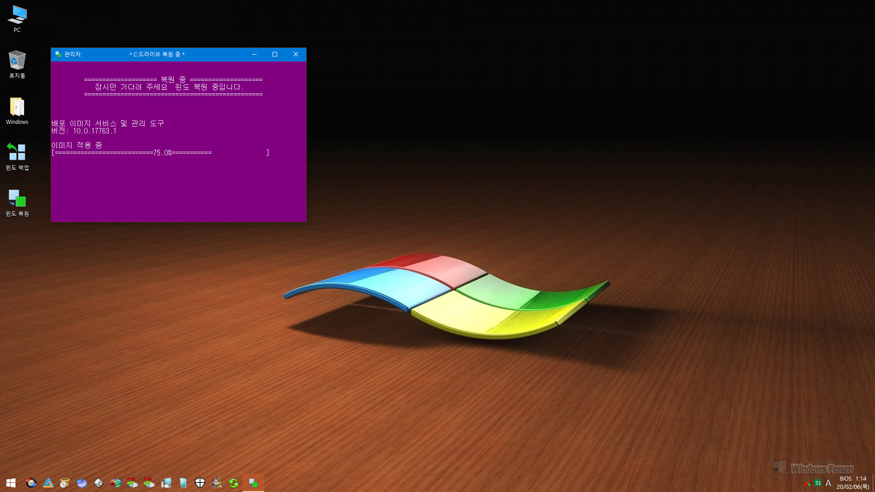Click the restore window's title bar icon
This screenshot has width=875, height=492.
pyautogui.click(x=58, y=54)
